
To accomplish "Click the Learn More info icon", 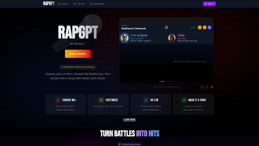I will point(91,4).
